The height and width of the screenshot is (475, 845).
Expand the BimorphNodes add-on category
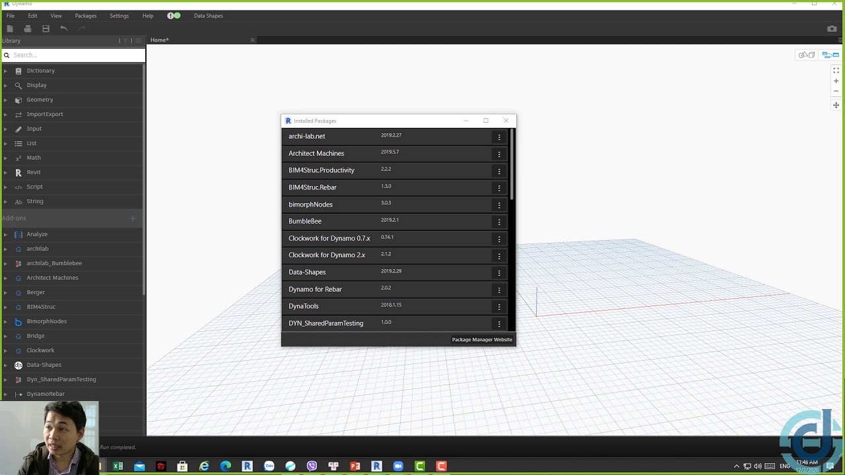5,321
